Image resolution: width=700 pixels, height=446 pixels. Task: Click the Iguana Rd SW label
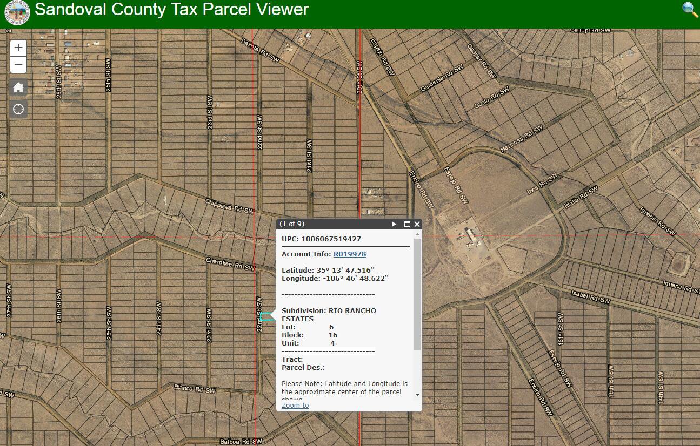pyautogui.click(x=682, y=287)
